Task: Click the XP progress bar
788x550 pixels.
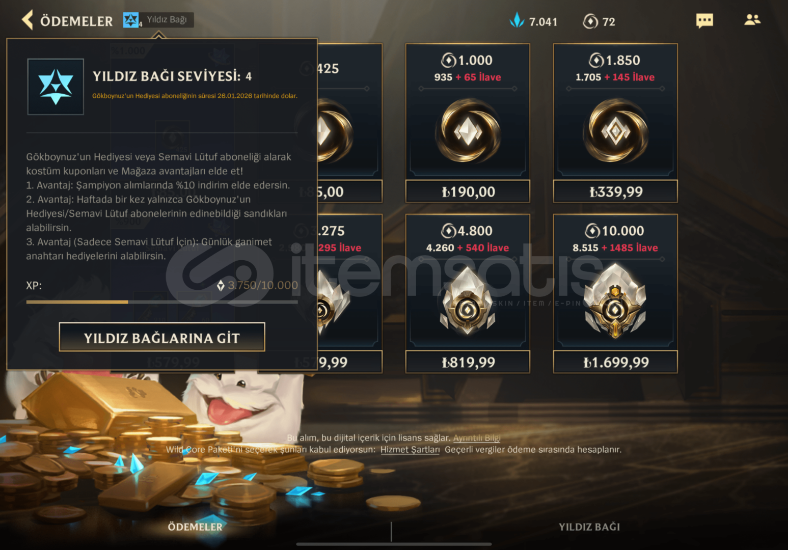Action: (162, 302)
